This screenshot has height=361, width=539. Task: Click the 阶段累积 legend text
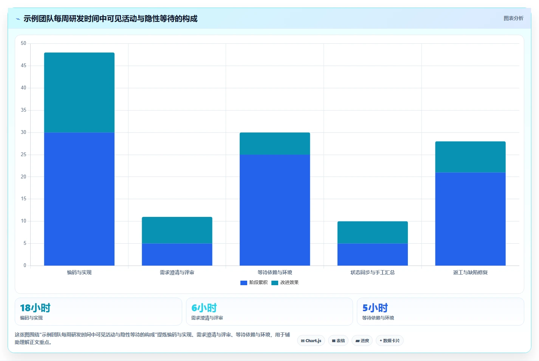coord(259,283)
